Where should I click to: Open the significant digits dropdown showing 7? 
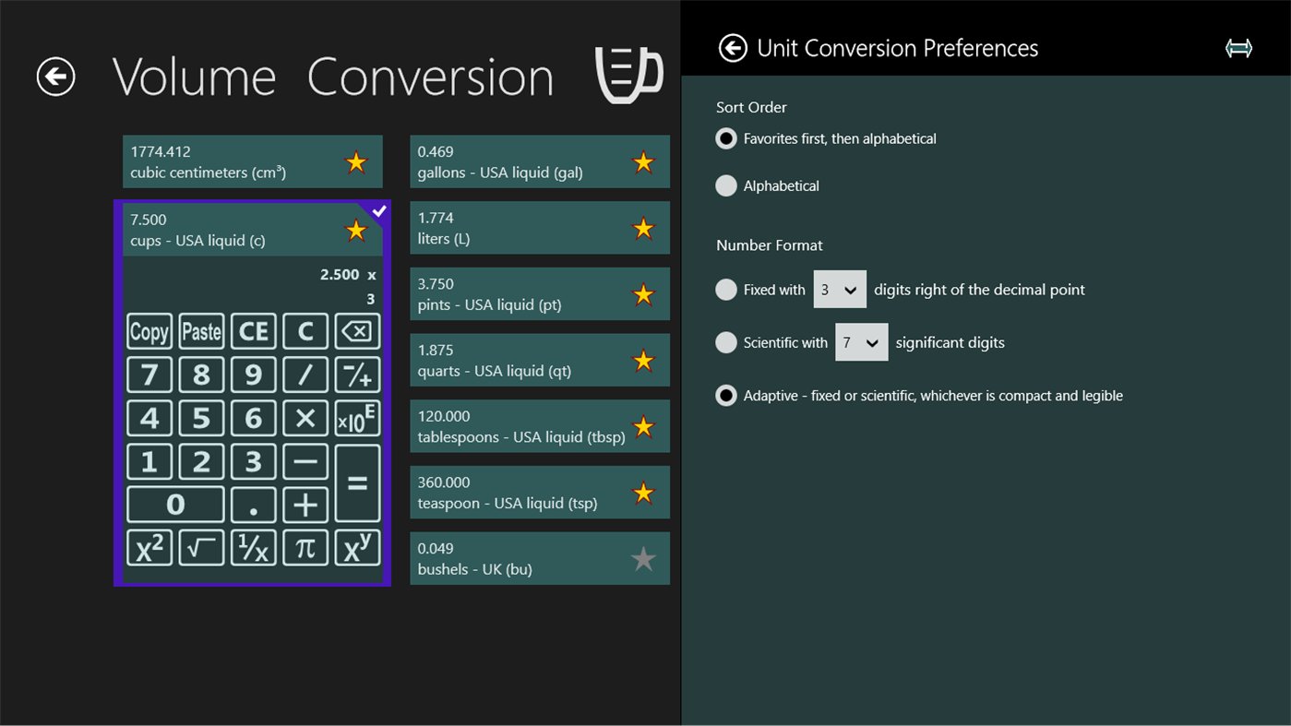(x=862, y=342)
